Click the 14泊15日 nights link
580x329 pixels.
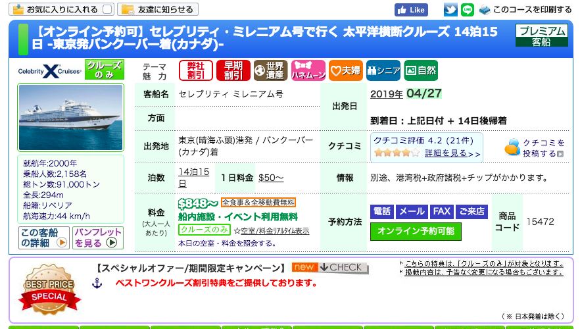(x=194, y=178)
